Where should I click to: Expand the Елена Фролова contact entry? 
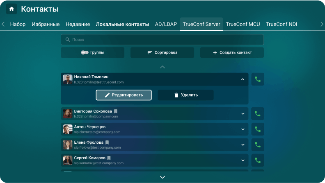click(243, 145)
